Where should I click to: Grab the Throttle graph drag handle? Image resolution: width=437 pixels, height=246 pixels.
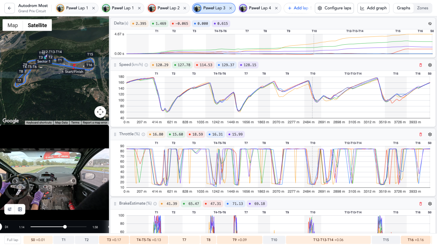point(115,134)
